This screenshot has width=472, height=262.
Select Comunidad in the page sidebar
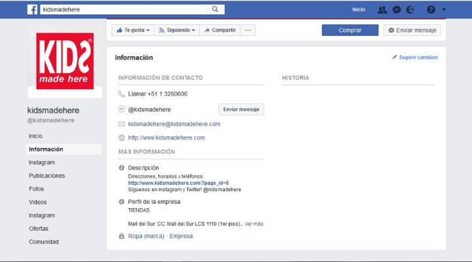pyautogui.click(x=44, y=242)
